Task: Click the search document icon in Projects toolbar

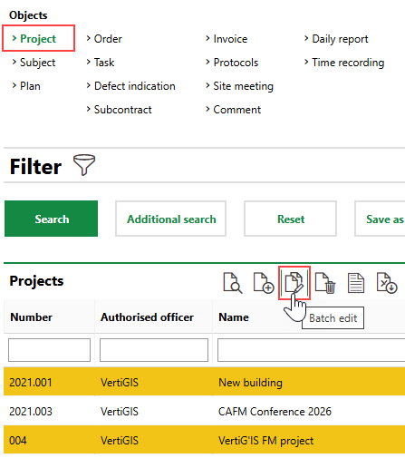Action: click(x=232, y=283)
